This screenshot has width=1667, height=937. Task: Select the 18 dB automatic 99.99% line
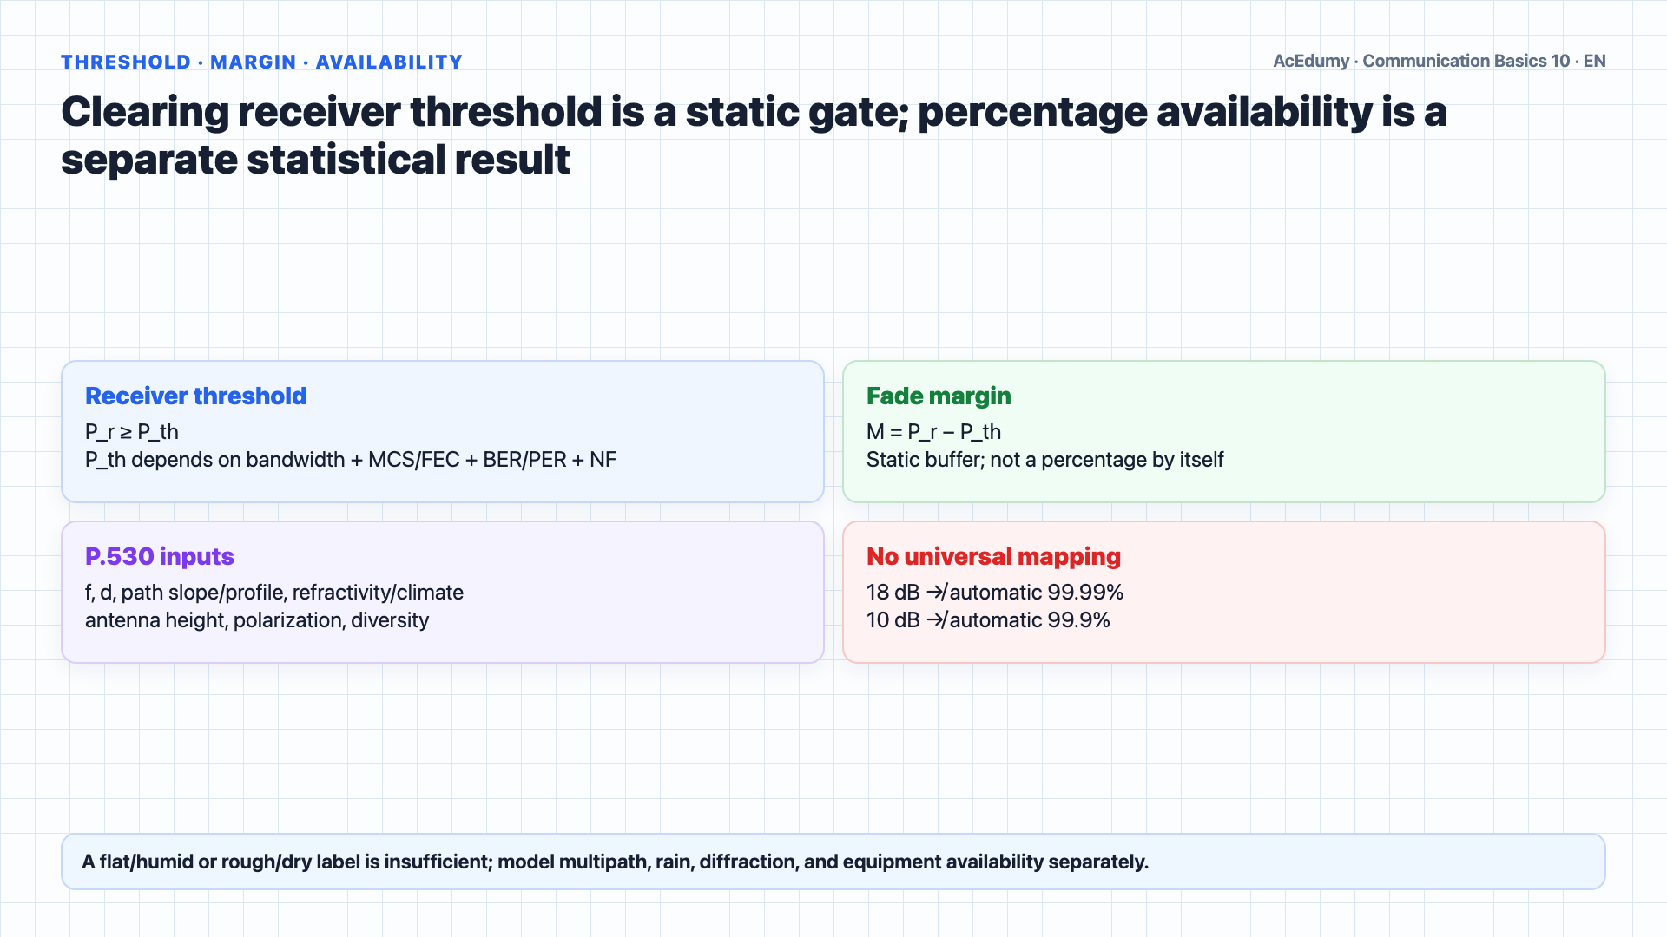click(995, 593)
